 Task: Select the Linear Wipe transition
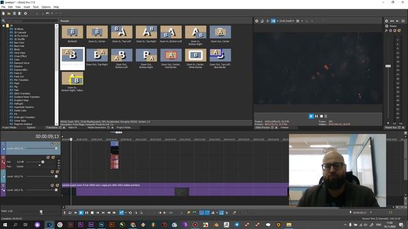20,120
